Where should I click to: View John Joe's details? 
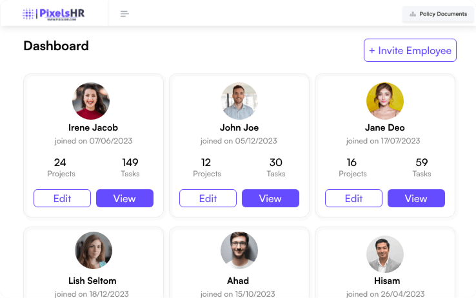click(270, 198)
